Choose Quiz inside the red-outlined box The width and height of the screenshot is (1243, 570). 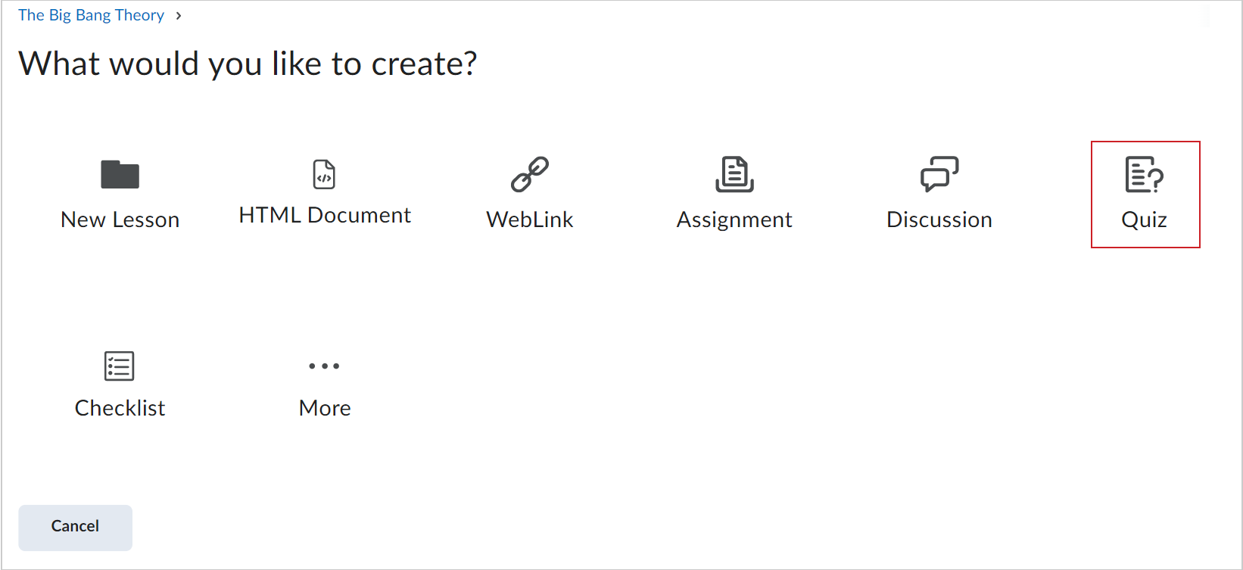coord(1145,195)
